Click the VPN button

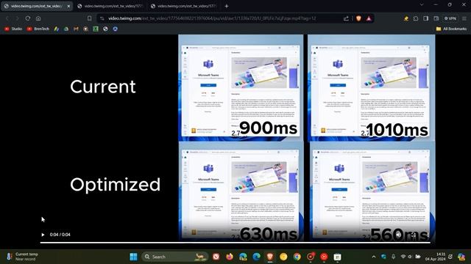click(x=450, y=18)
